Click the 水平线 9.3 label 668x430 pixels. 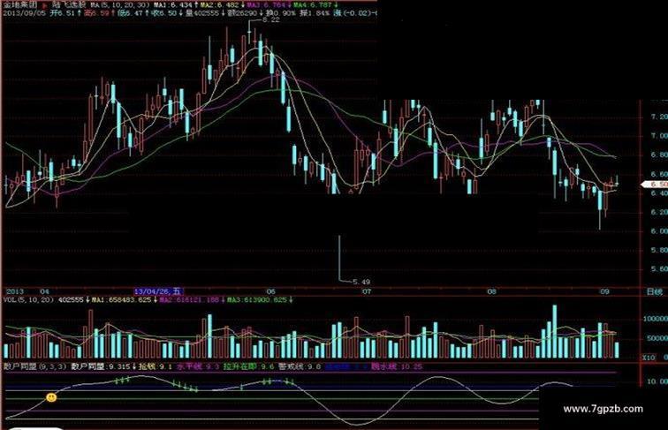coord(198,366)
